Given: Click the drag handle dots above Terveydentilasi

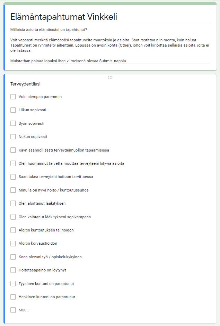Looking at the screenshot, I should coord(110,78).
